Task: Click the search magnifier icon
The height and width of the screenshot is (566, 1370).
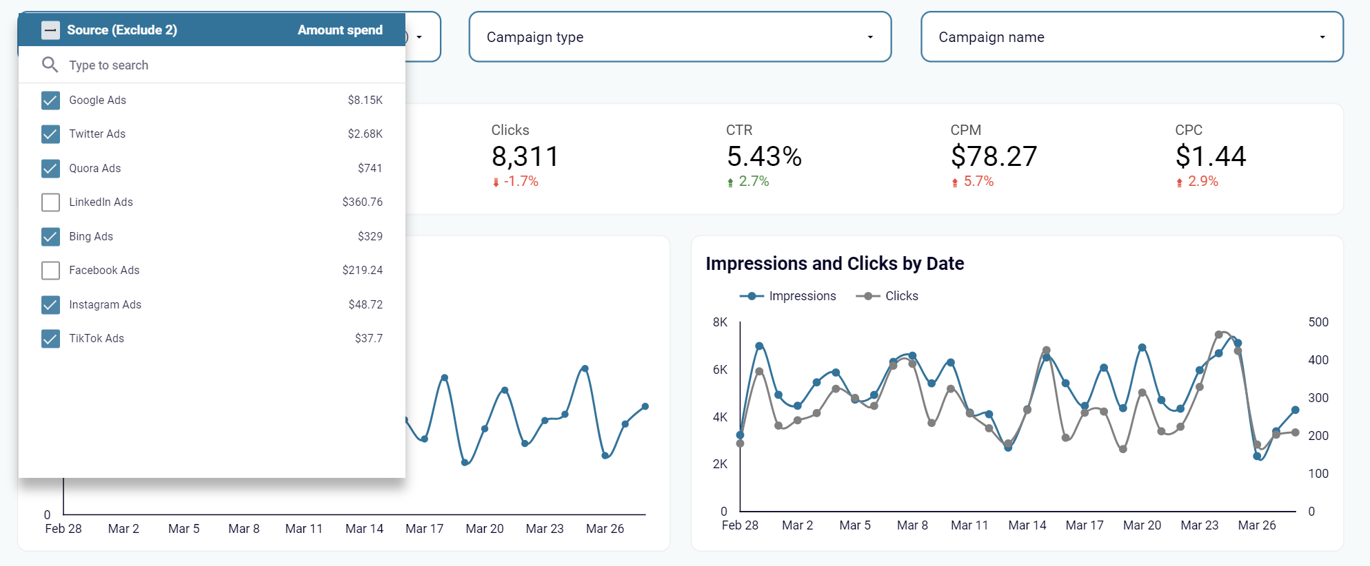Action: 50,65
